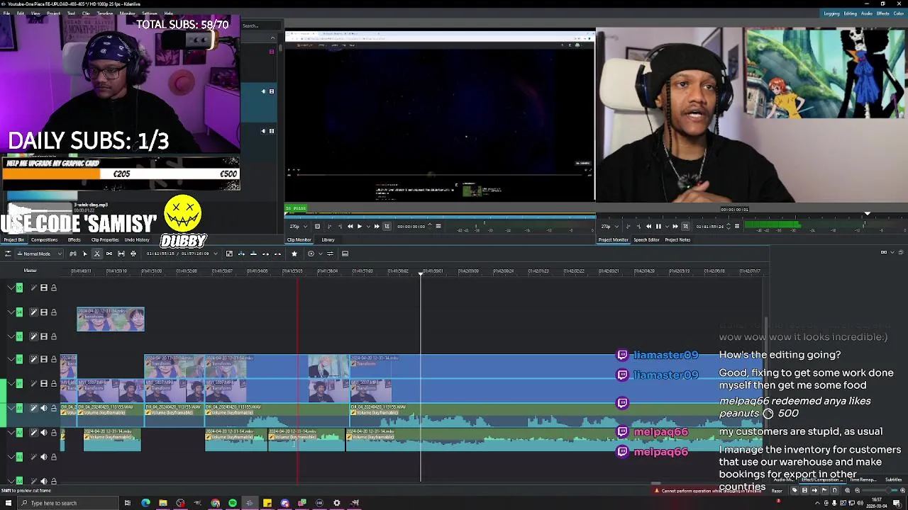Select the V4 track video clip thumbnail

(111, 319)
